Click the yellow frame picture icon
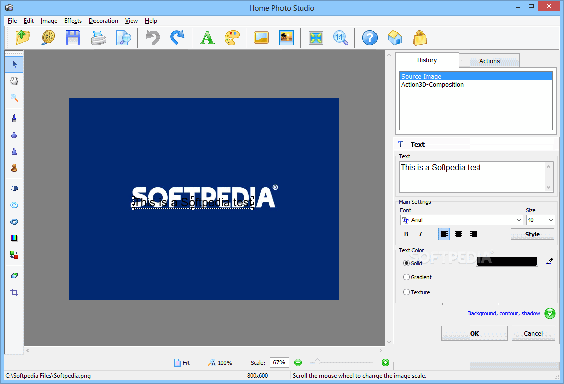The height and width of the screenshot is (384, 564). pyautogui.click(x=261, y=37)
